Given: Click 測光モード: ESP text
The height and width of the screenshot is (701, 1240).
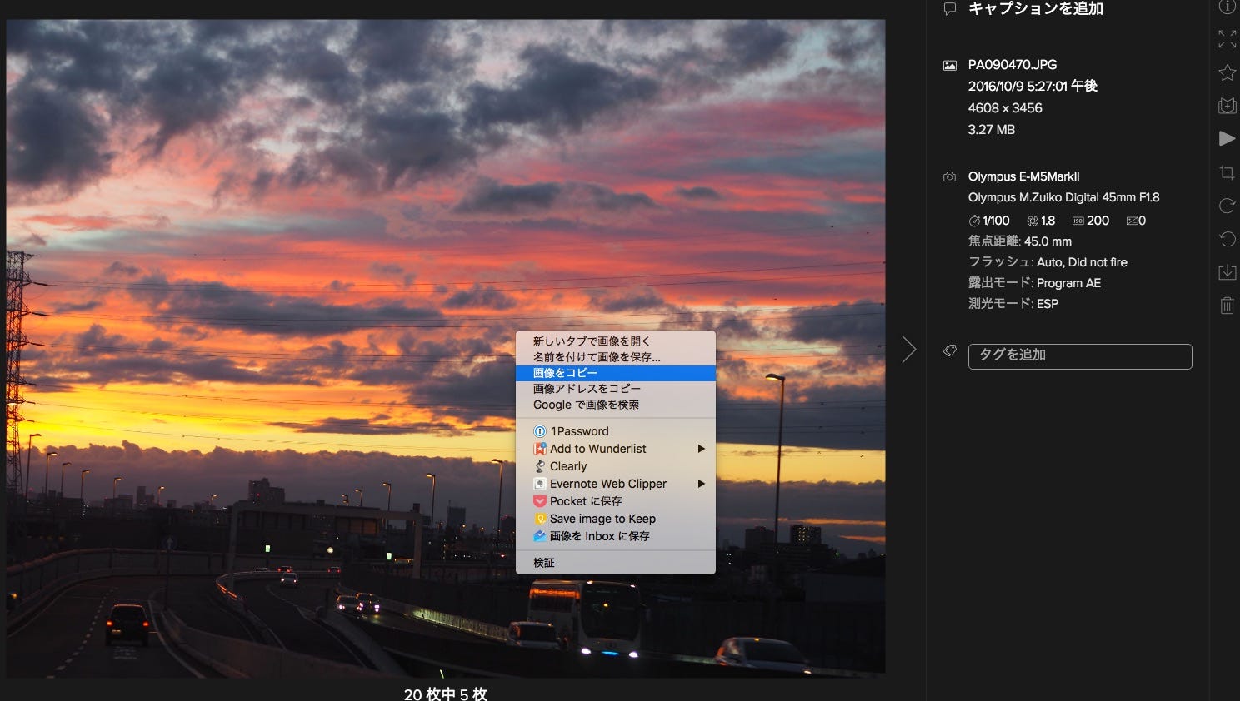Looking at the screenshot, I should pyautogui.click(x=1012, y=304).
